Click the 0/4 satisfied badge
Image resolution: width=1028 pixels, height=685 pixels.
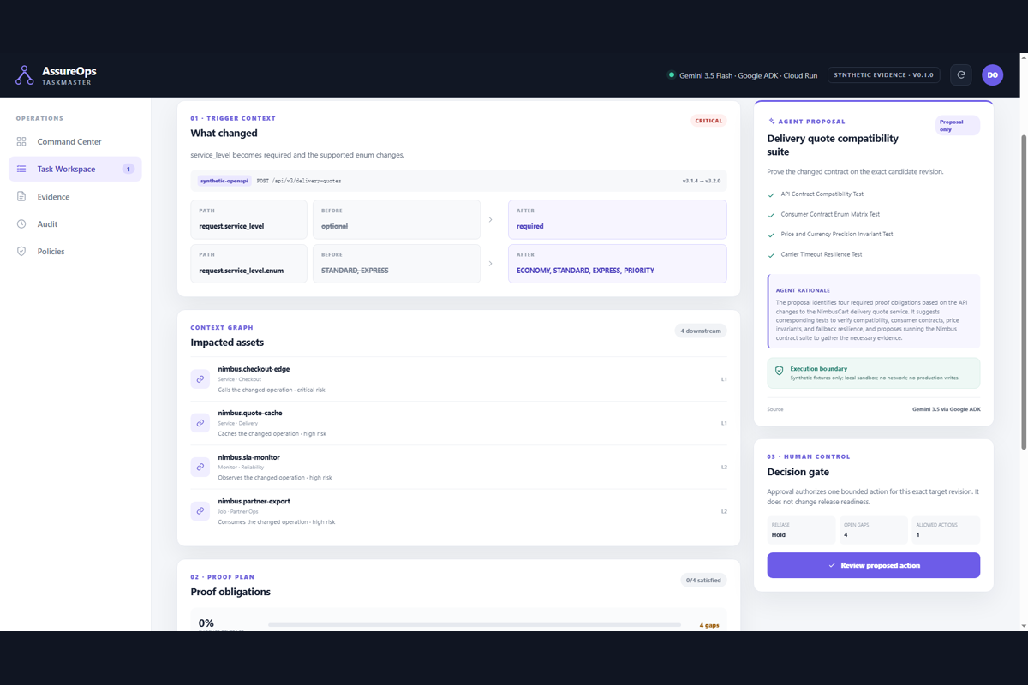(x=703, y=580)
